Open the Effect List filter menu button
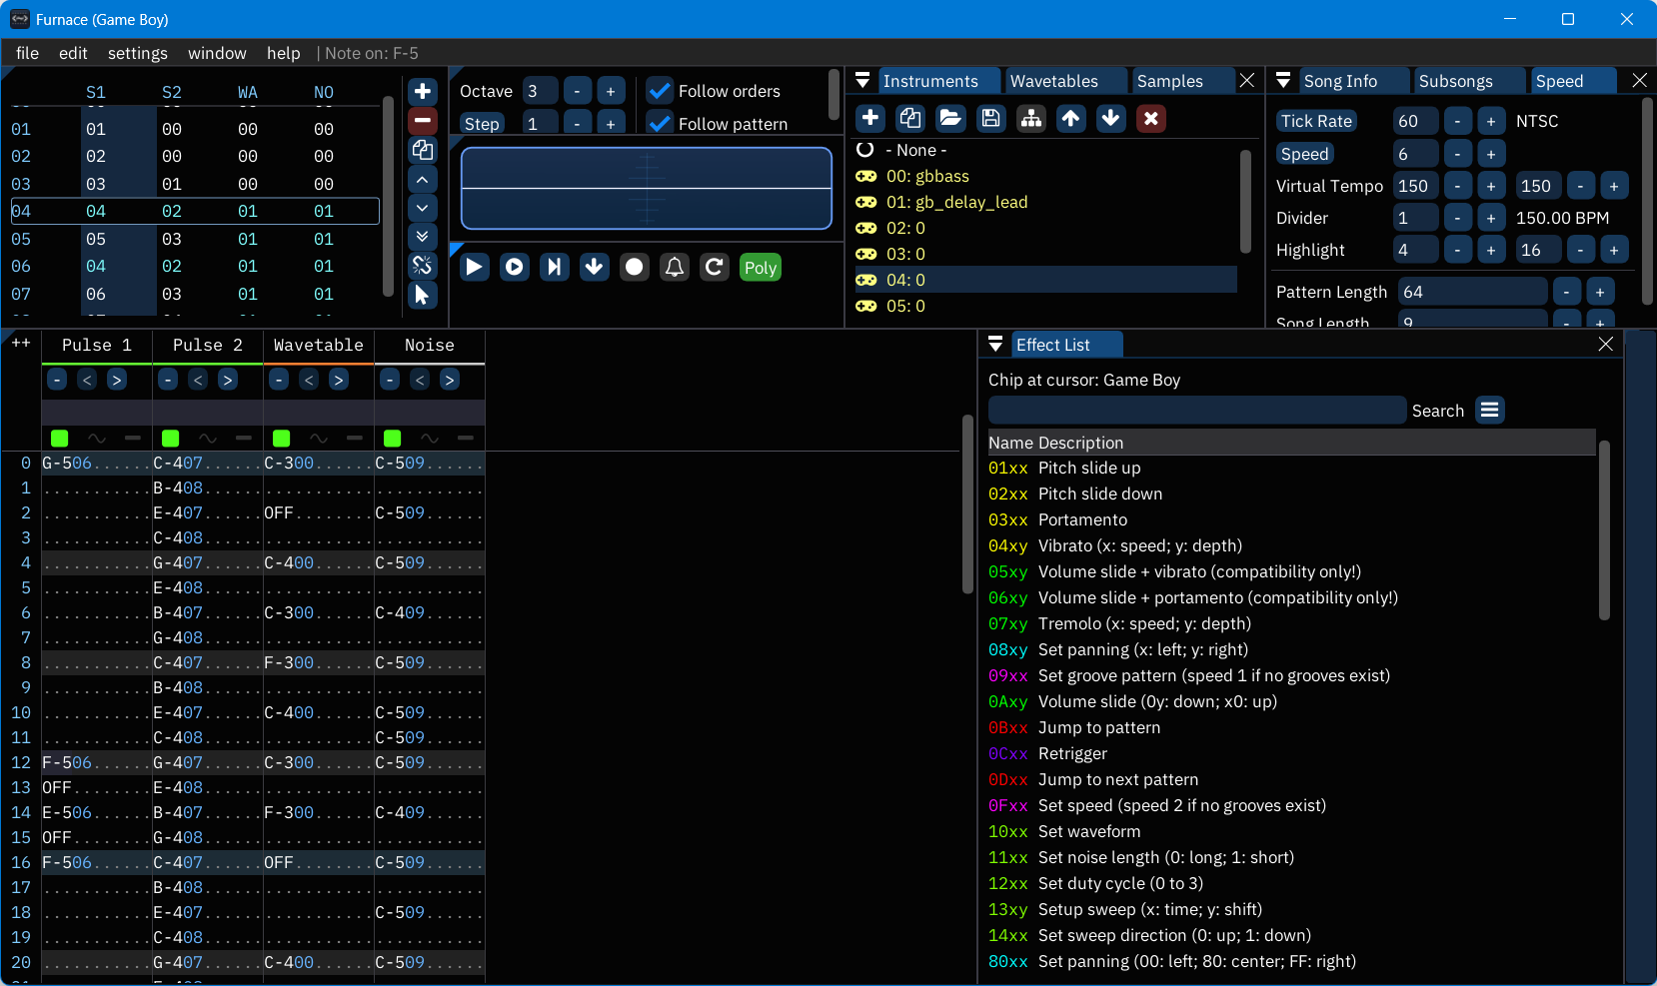Image resolution: width=1657 pixels, height=986 pixels. coord(1490,411)
